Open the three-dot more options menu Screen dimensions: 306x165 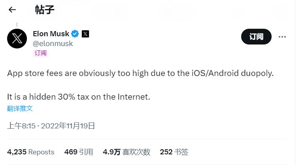click(282, 37)
